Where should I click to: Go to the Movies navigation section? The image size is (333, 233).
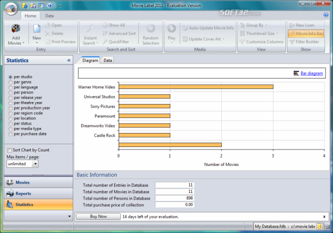click(x=39, y=182)
